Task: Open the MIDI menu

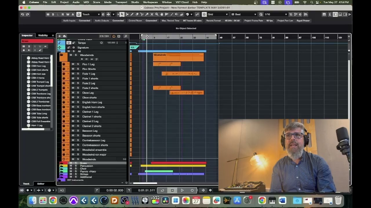Action: pyautogui.click(x=86, y=2)
